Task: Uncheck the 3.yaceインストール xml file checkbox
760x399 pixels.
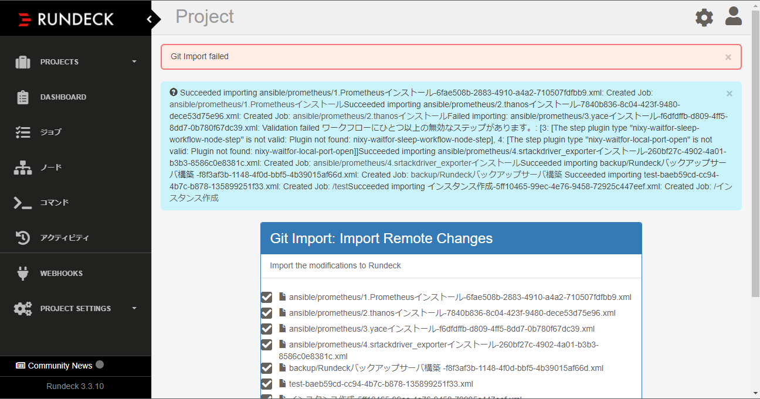Action: tap(267, 329)
